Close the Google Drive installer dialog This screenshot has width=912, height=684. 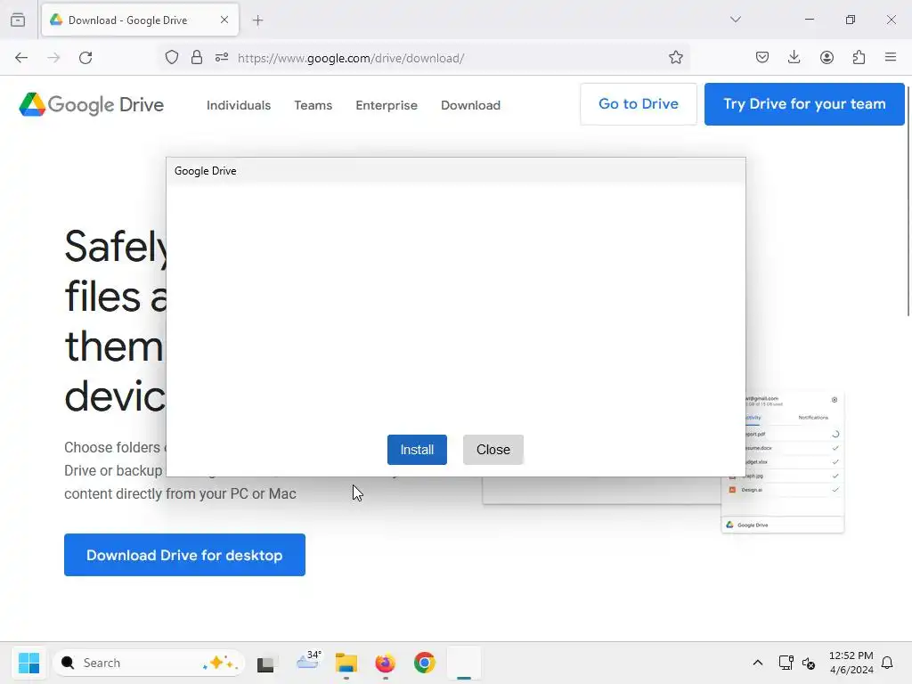click(493, 450)
